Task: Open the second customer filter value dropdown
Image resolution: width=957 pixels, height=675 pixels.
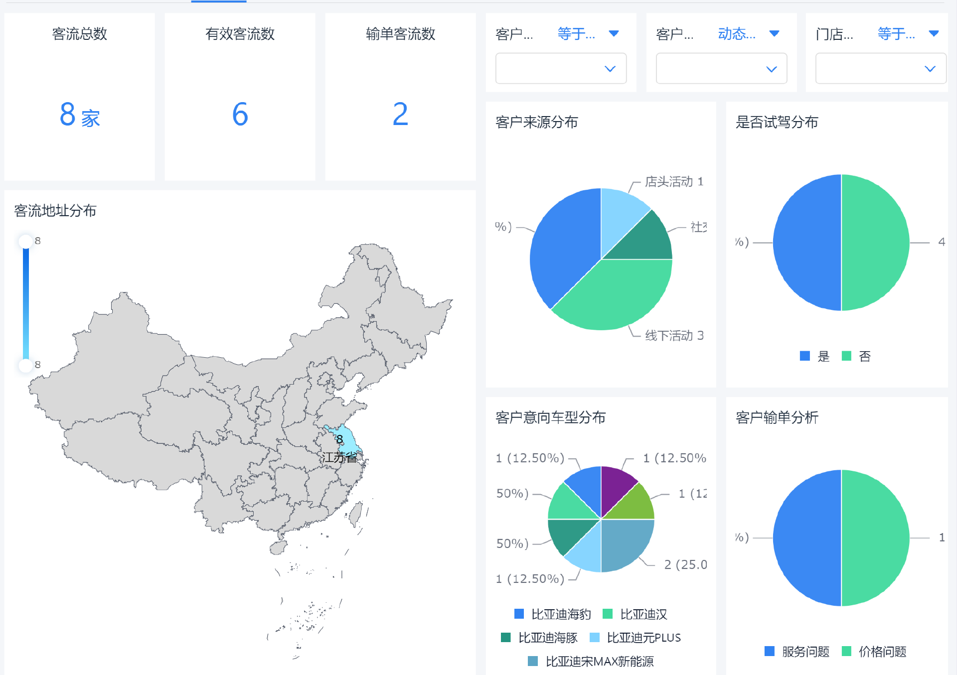Action: (x=721, y=69)
